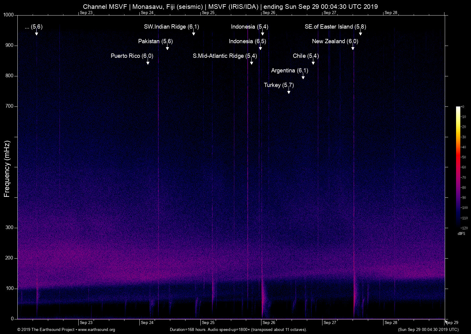Viewport: 471px width, 334px height.
Task: Click the truncated "... (5.6)" event label
Action: pos(34,27)
